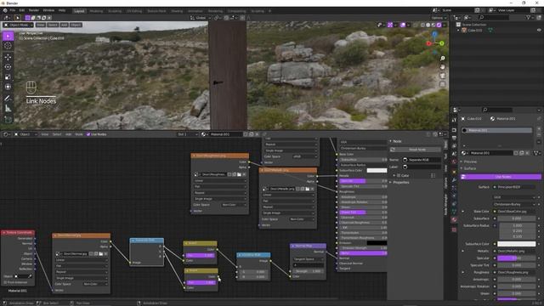544x306 pixels.
Task: Open the Output properties tab icon
Action: pyautogui.click(x=454, y=138)
